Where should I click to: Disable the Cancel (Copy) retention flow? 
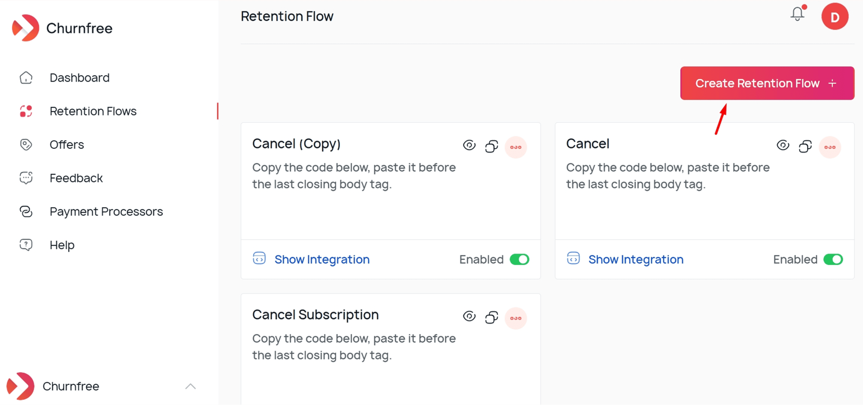pos(520,259)
